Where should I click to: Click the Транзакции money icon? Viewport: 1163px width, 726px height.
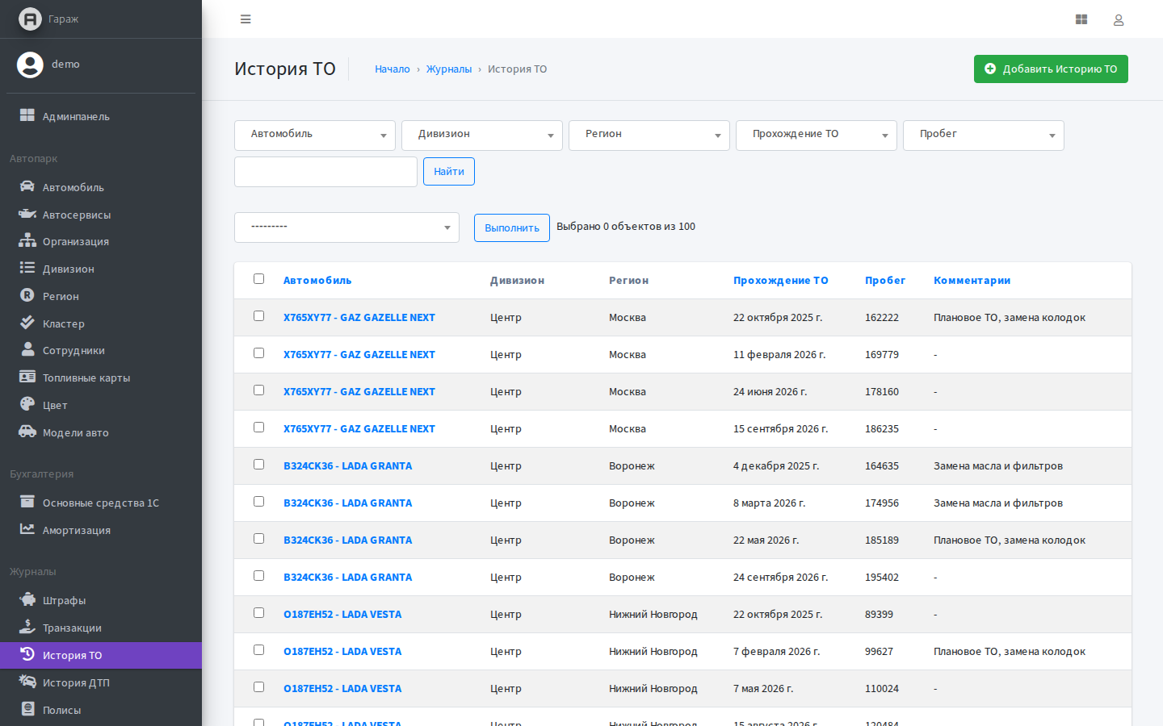tap(27, 627)
